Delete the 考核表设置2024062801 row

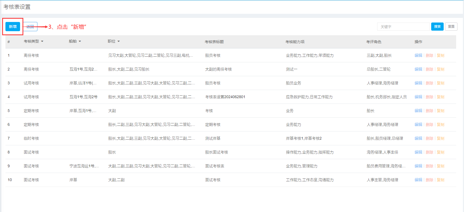point(429,97)
